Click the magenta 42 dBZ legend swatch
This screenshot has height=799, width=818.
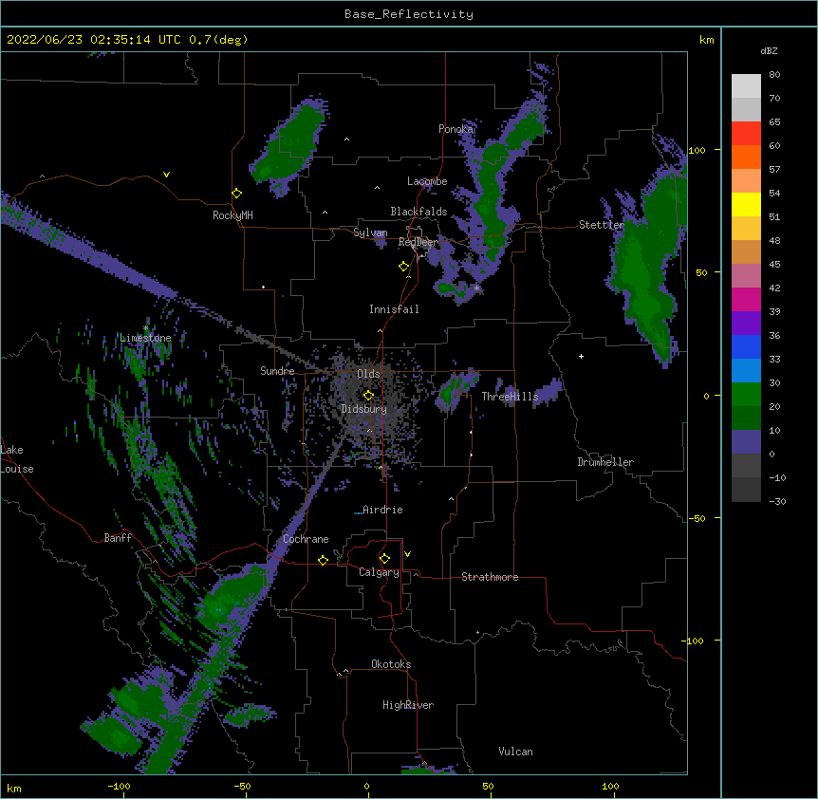[x=746, y=299]
